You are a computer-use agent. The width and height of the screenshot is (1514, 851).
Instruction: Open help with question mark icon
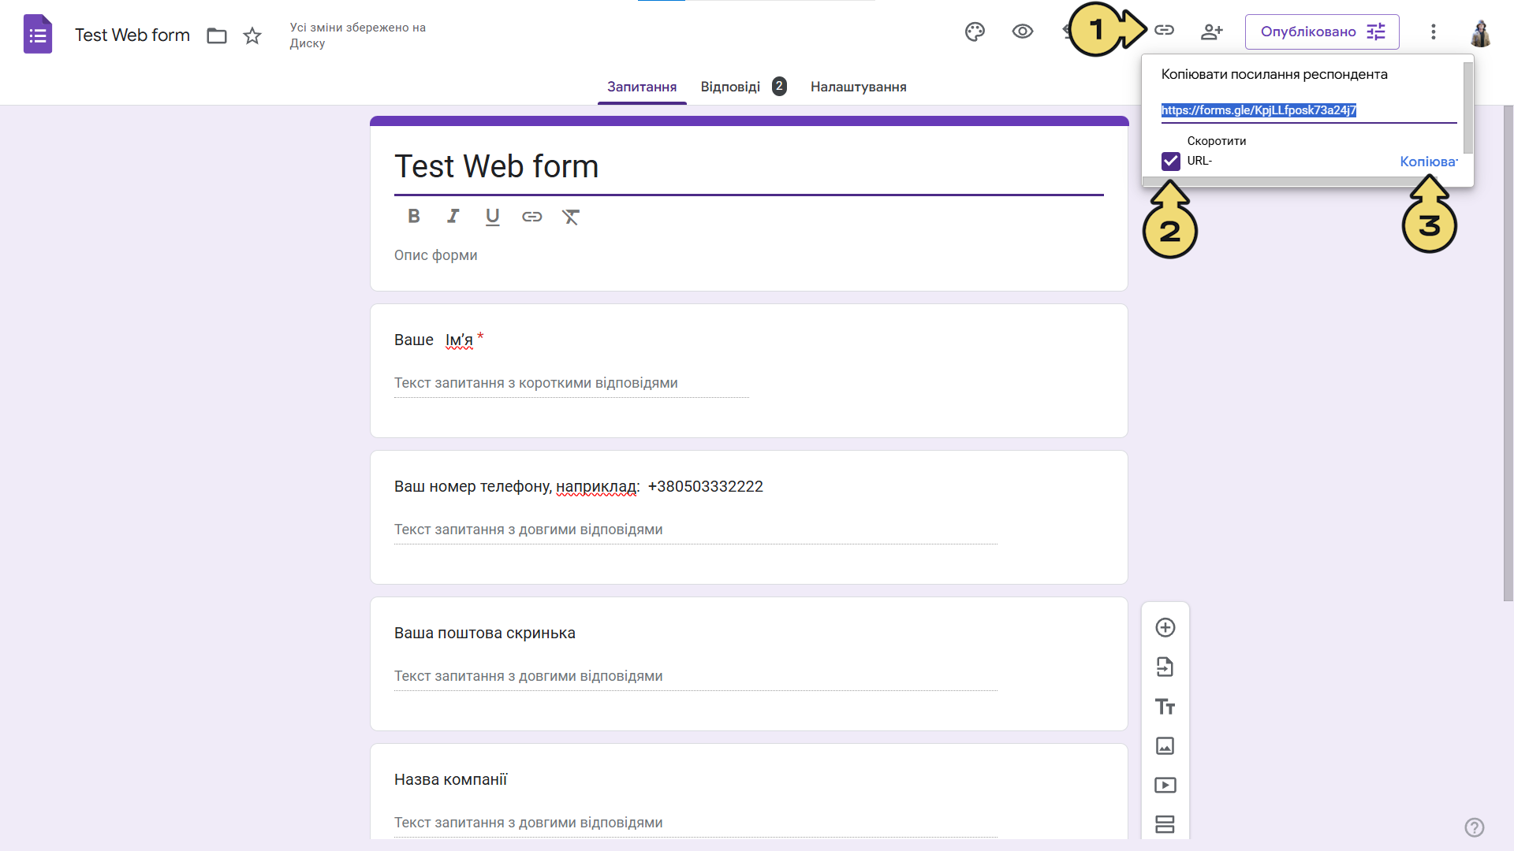point(1475,827)
